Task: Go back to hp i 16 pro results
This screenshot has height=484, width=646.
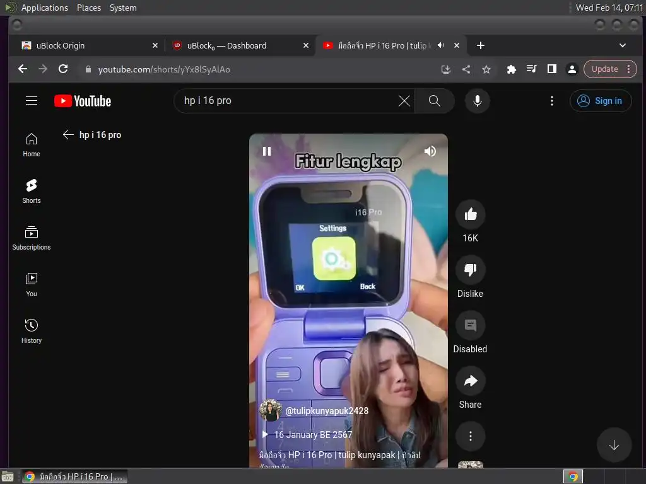Action: pyautogui.click(x=68, y=135)
